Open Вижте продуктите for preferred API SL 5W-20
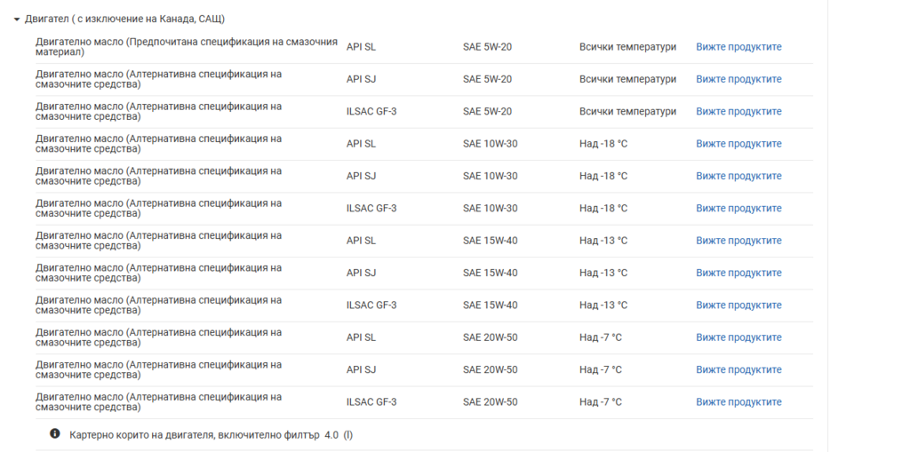Image resolution: width=910 pixels, height=452 pixels. coord(738,47)
